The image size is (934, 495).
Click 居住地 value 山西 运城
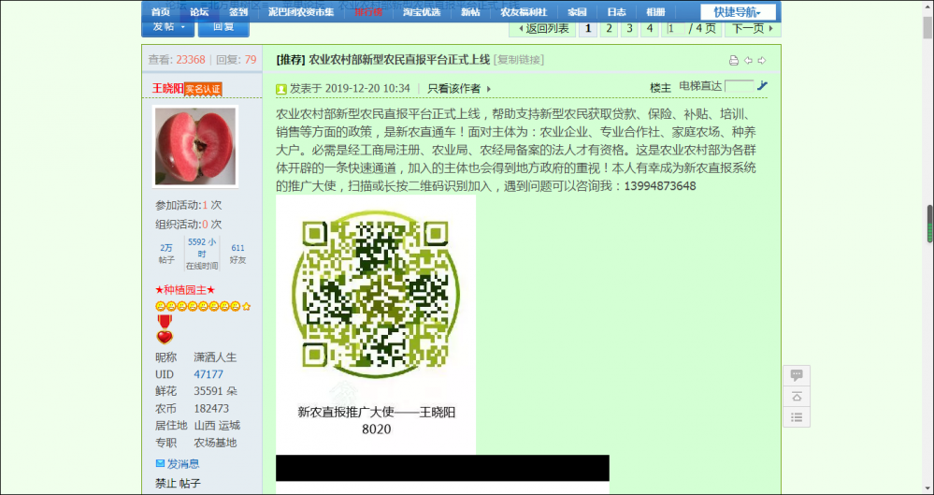click(217, 426)
